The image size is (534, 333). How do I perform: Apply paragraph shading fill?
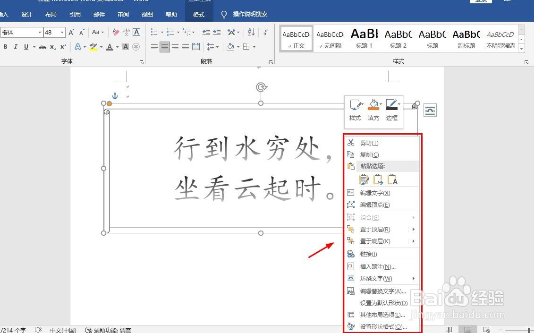click(x=230, y=47)
